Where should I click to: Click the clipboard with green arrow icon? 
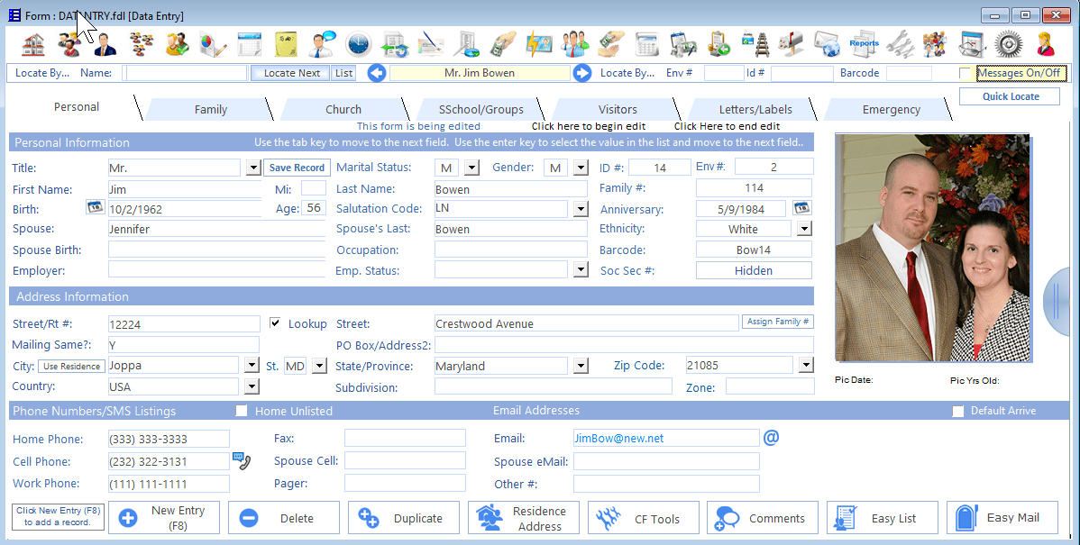click(x=719, y=45)
